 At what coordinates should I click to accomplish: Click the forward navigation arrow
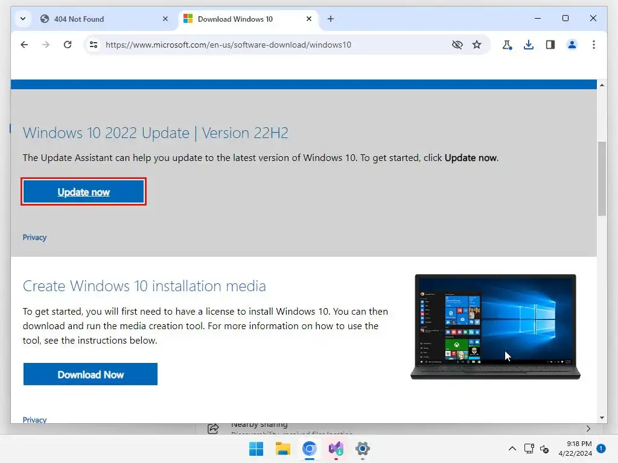pos(46,45)
